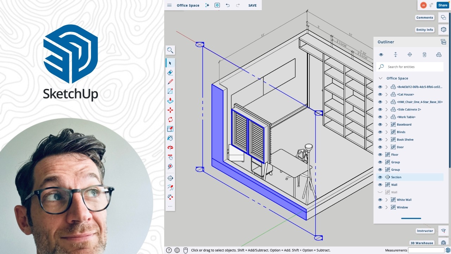Click the horizontal scroll bar under Outliner
This screenshot has height=254, width=451.
[x=411, y=218]
